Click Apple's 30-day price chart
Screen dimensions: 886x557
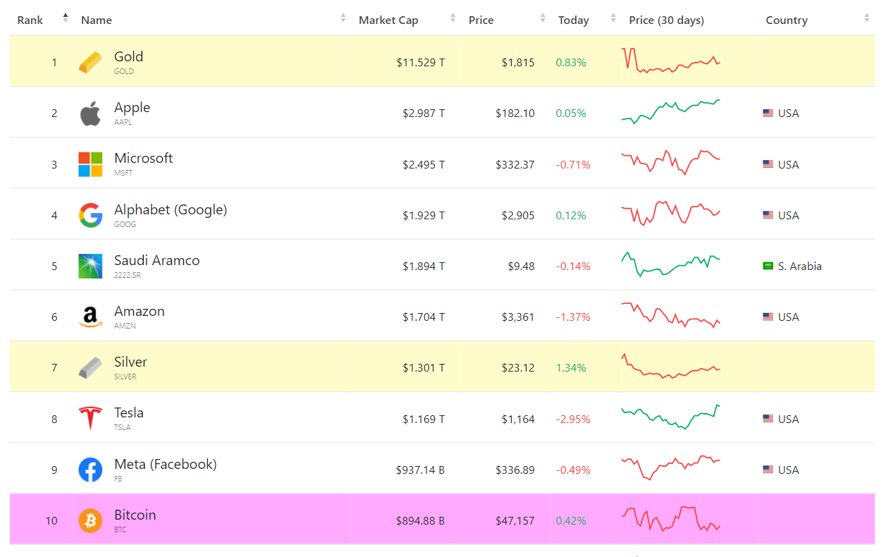[x=671, y=111]
